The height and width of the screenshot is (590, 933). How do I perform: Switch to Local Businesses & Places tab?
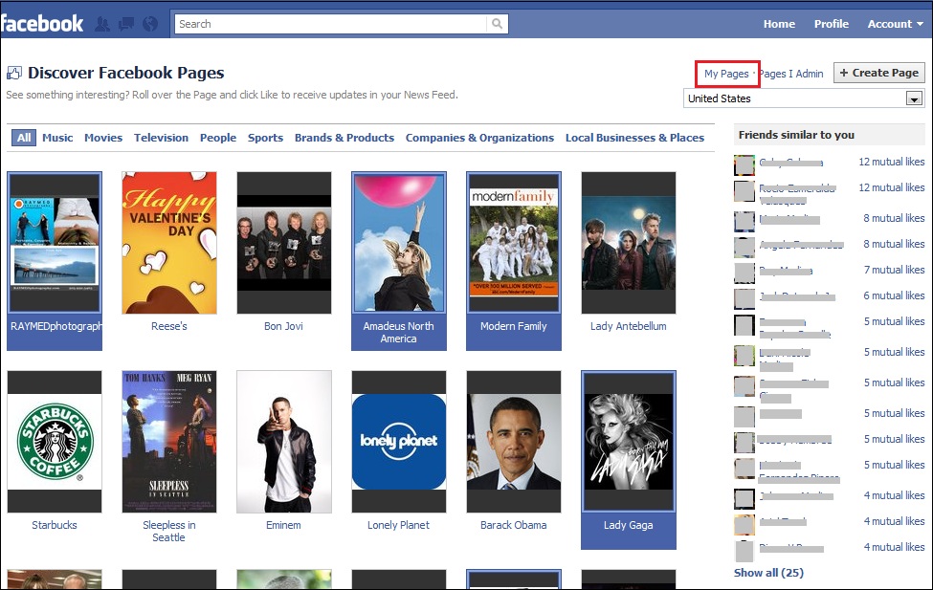click(634, 138)
